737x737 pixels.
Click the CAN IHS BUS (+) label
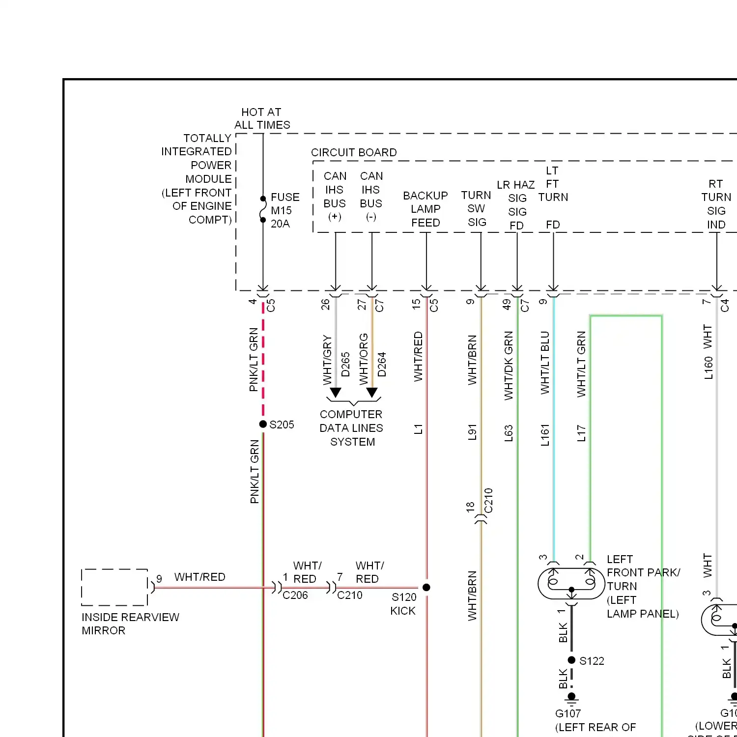(335, 197)
